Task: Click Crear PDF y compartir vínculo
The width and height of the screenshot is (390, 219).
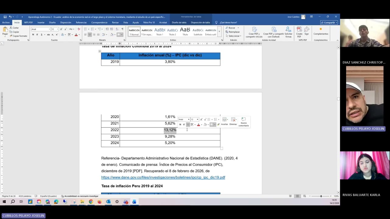Action: (254, 32)
